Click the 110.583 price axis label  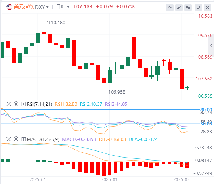point(204,16)
